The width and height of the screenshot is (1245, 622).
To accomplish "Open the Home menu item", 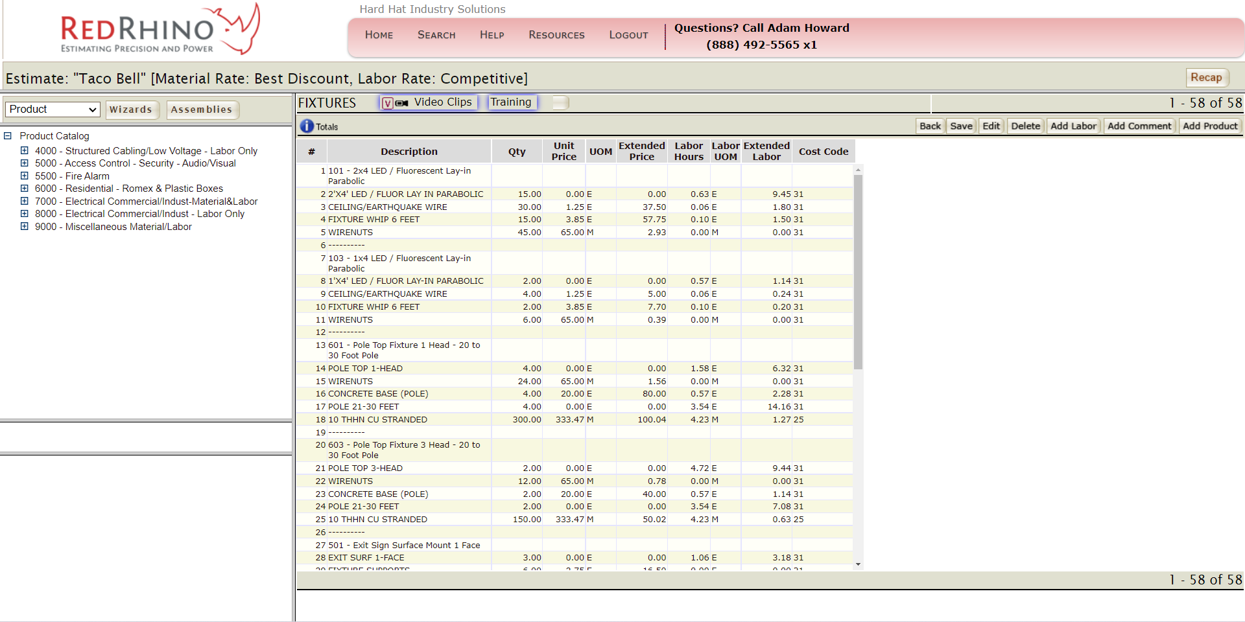I will tap(379, 35).
